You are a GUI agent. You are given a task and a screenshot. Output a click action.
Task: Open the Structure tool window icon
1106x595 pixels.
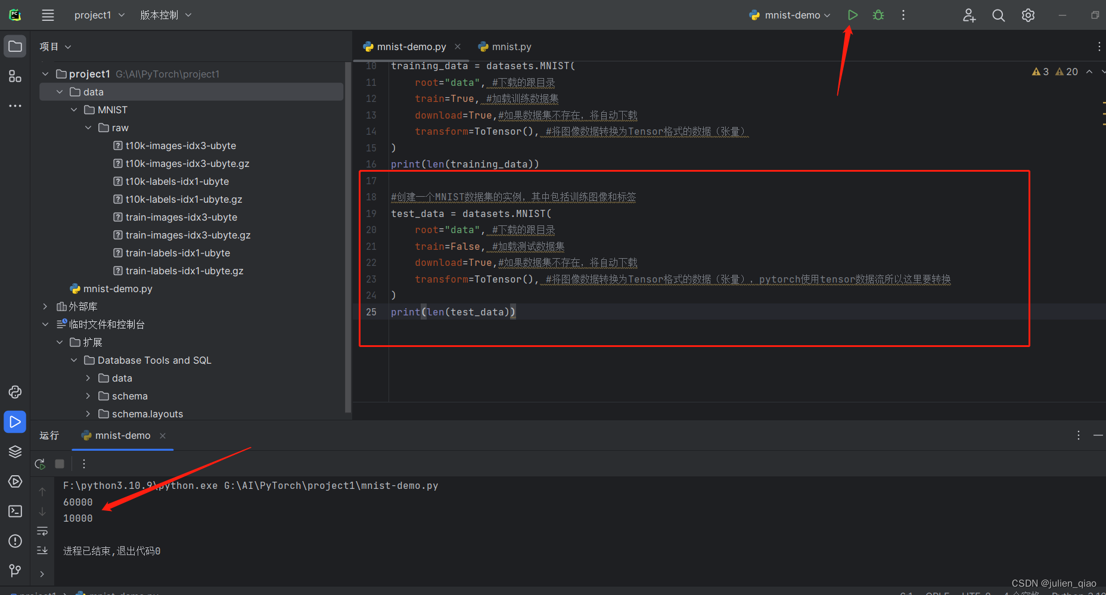(x=15, y=76)
